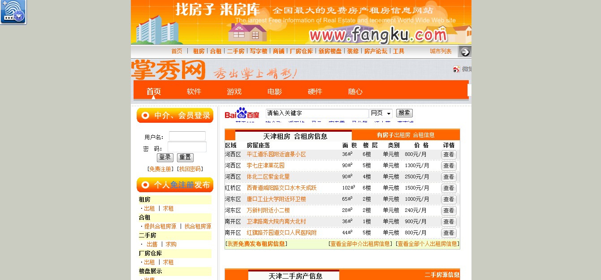Open the floating network widget on the desktop

pos(13,12)
